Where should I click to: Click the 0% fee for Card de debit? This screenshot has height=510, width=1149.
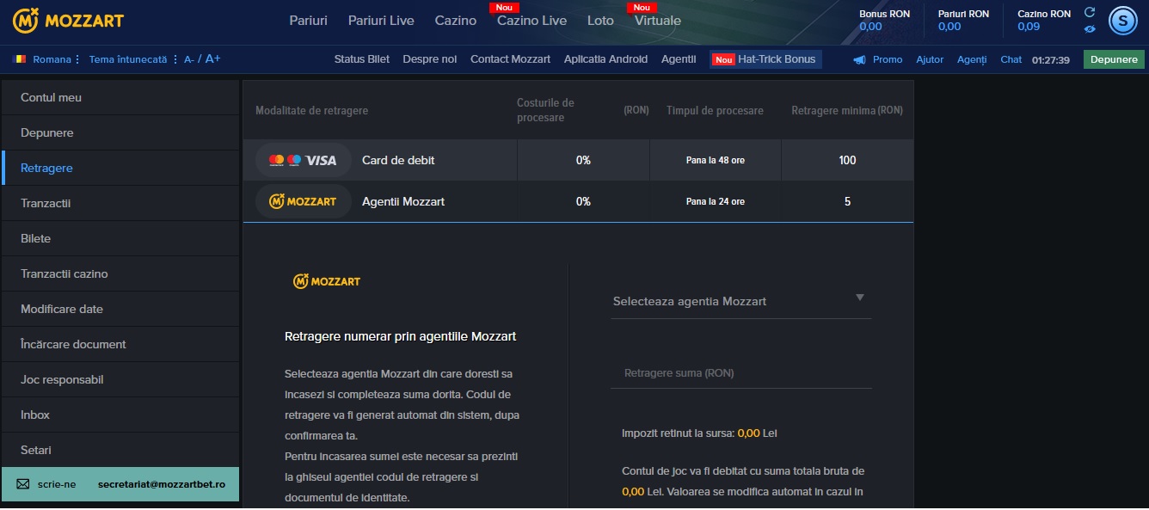coord(583,161)
